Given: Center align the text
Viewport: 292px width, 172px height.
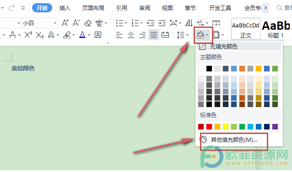Looking at the screenshot, I should (131, 35).
